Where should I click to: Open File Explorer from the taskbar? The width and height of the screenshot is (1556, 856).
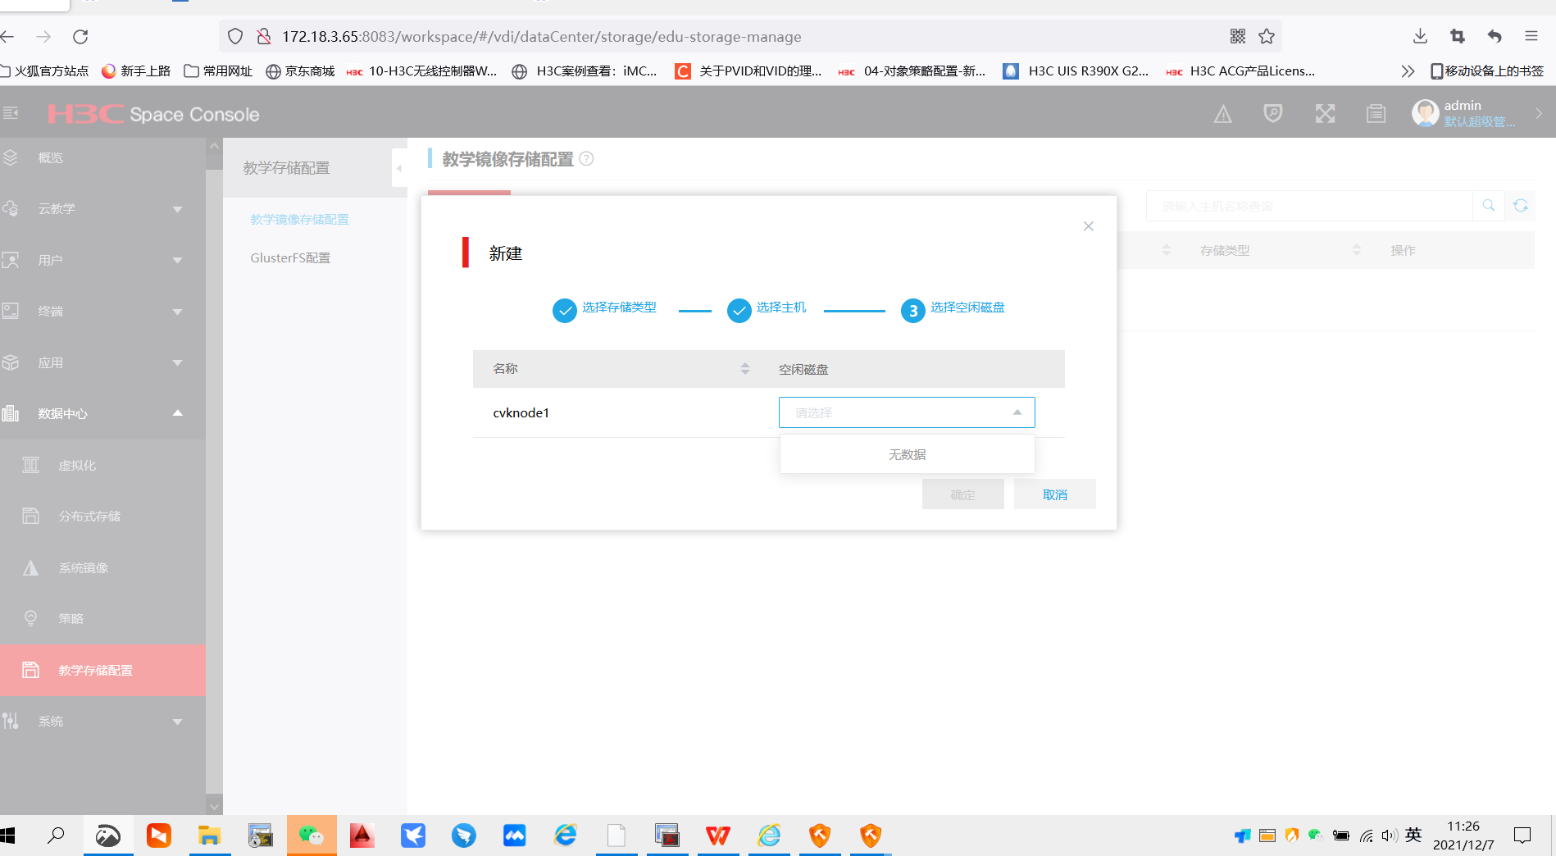coord(210,836)
